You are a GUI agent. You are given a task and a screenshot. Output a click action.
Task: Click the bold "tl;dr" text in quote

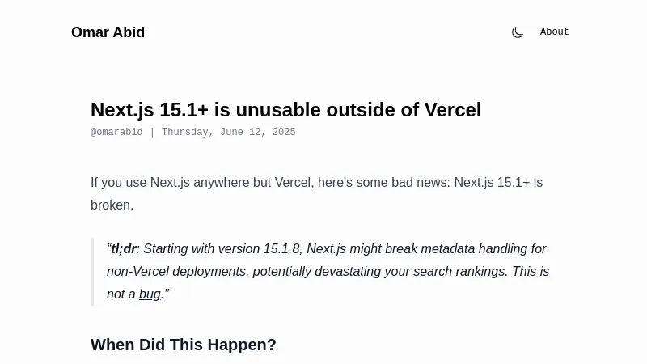click(x=123, y=249)
